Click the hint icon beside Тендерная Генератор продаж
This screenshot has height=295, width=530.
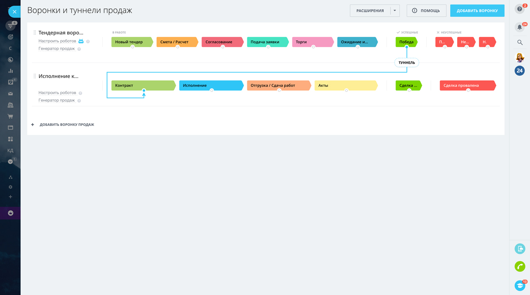[x=79, y=49]
